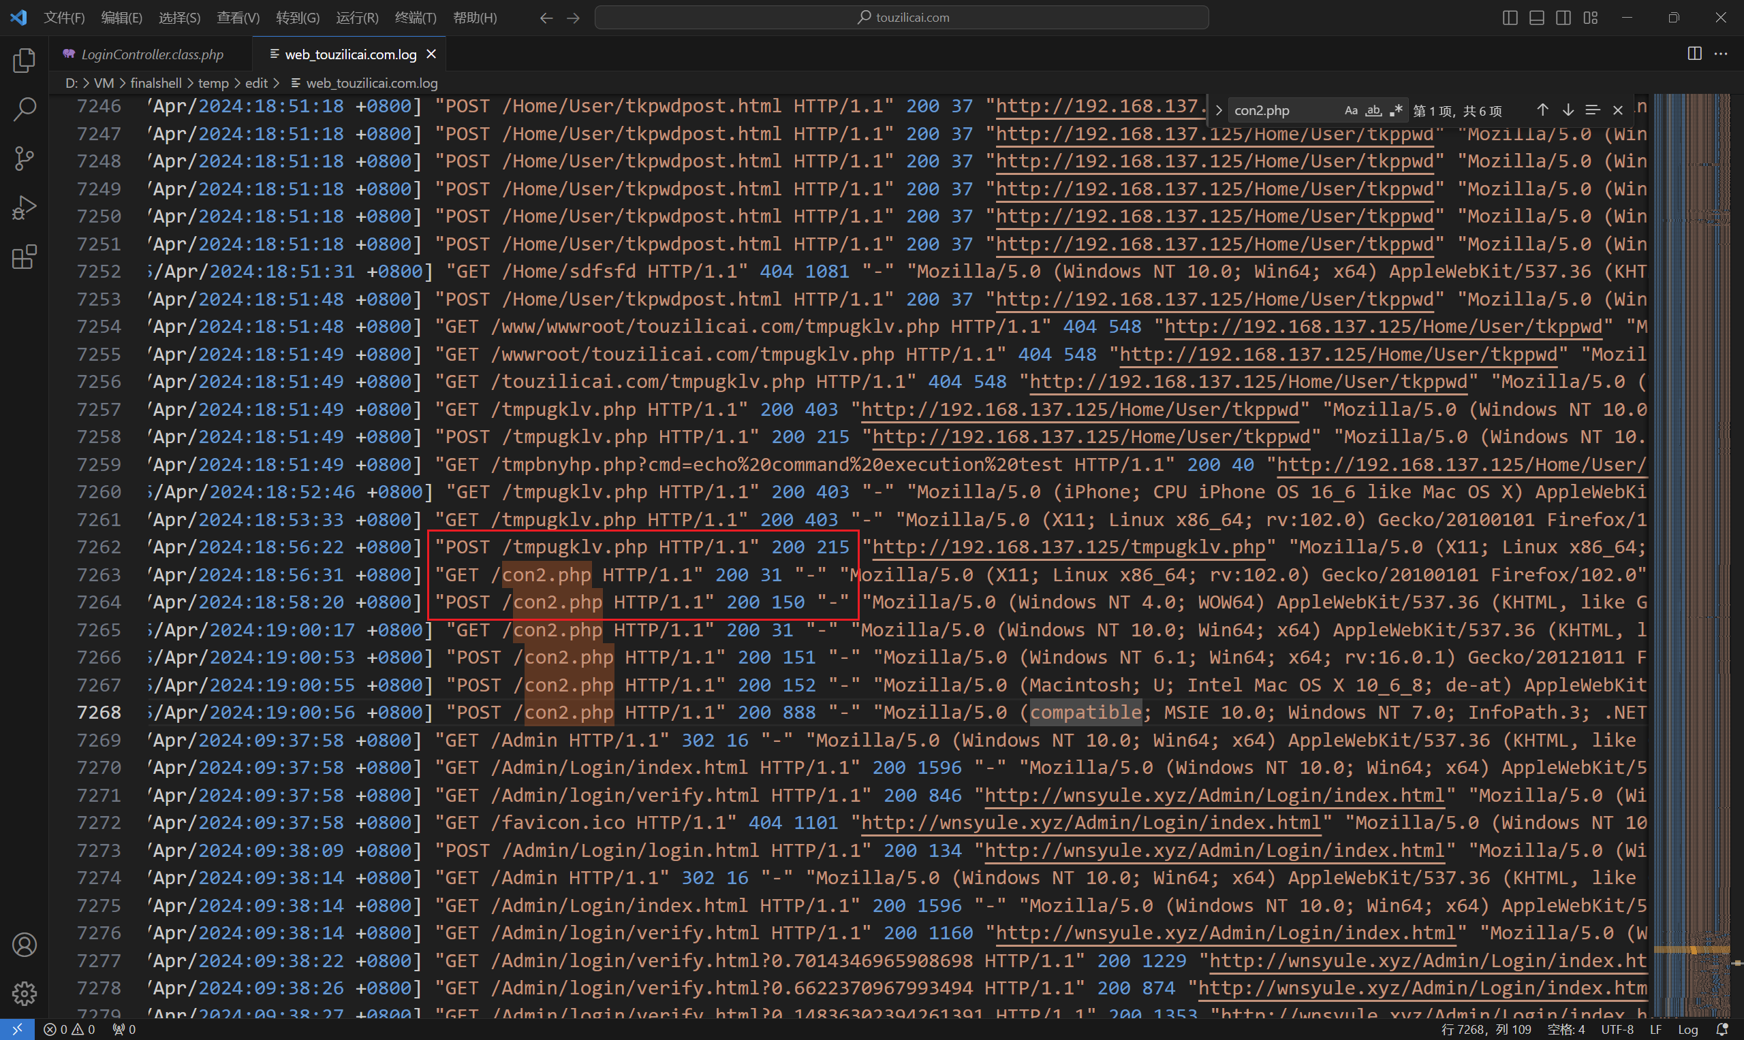1744x1040 pixels.
Task: Open the 帮助(H) menu
Action: tap(475, 18)
